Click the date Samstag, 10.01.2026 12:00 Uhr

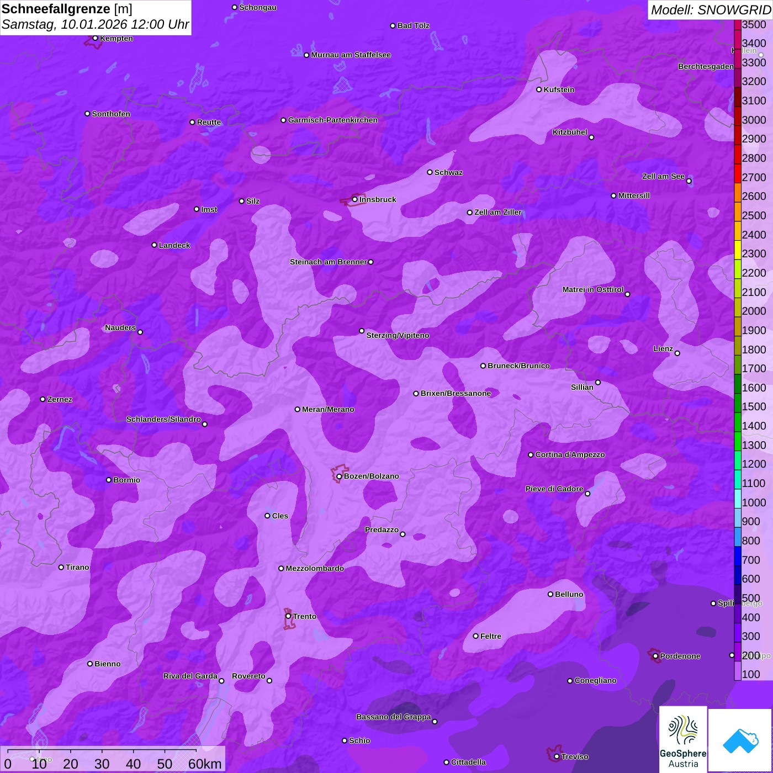[x=95, y=25]
